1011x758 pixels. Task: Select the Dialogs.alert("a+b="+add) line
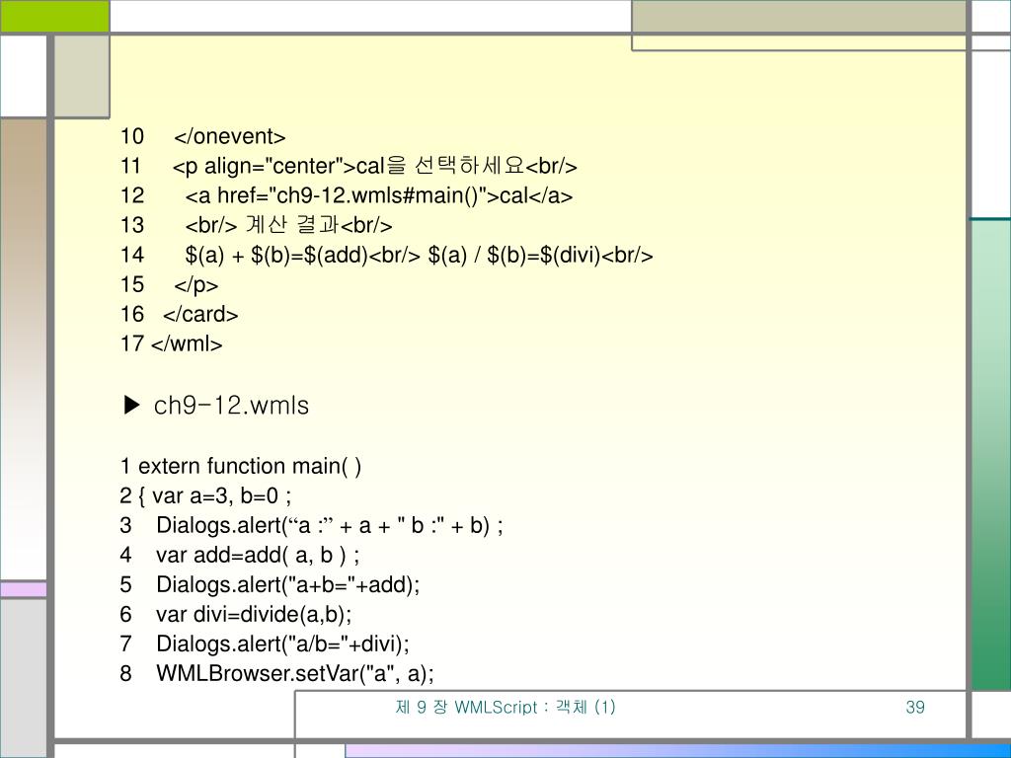270,584
